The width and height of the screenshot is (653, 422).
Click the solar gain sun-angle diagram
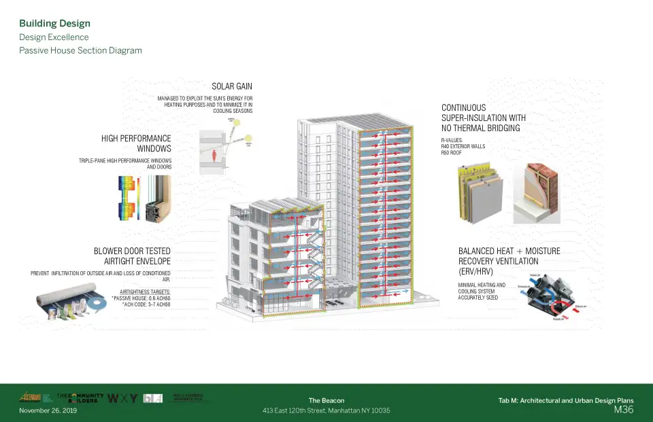(x=226, y=145)
